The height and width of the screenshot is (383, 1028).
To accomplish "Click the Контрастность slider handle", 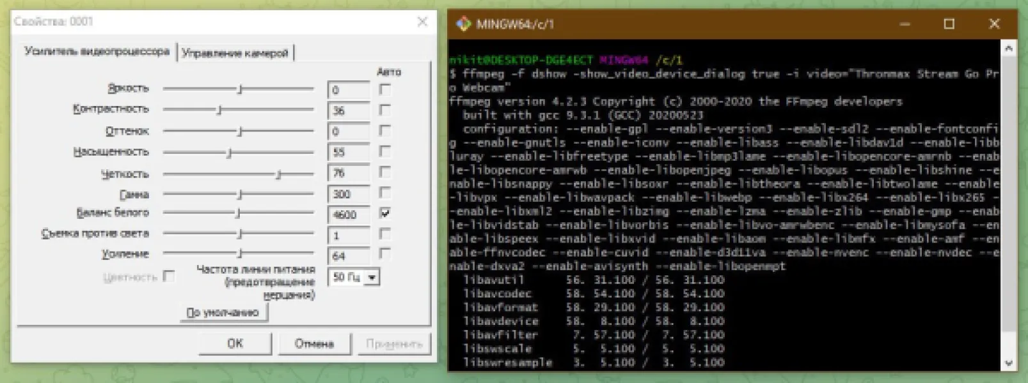I will 219,110.
